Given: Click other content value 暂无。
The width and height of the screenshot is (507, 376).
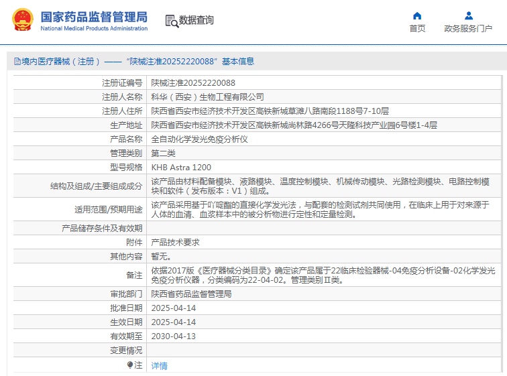Looking at the screenshot, I should pos(161,257).
